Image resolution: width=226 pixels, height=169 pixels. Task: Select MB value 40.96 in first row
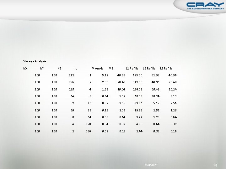point(121,75)
